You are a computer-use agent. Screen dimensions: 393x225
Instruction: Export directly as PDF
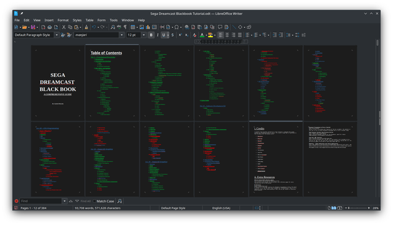43,27
